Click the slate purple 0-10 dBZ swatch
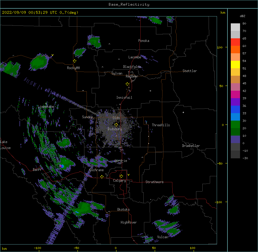The width and height of the screenshot is (258, 252). click(235, 139)
